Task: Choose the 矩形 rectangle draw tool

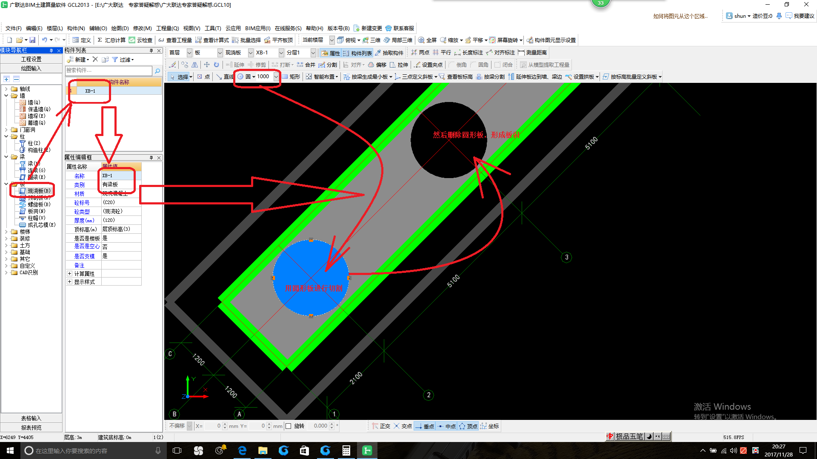Action: pyautogui.click(x=291, y=76)
